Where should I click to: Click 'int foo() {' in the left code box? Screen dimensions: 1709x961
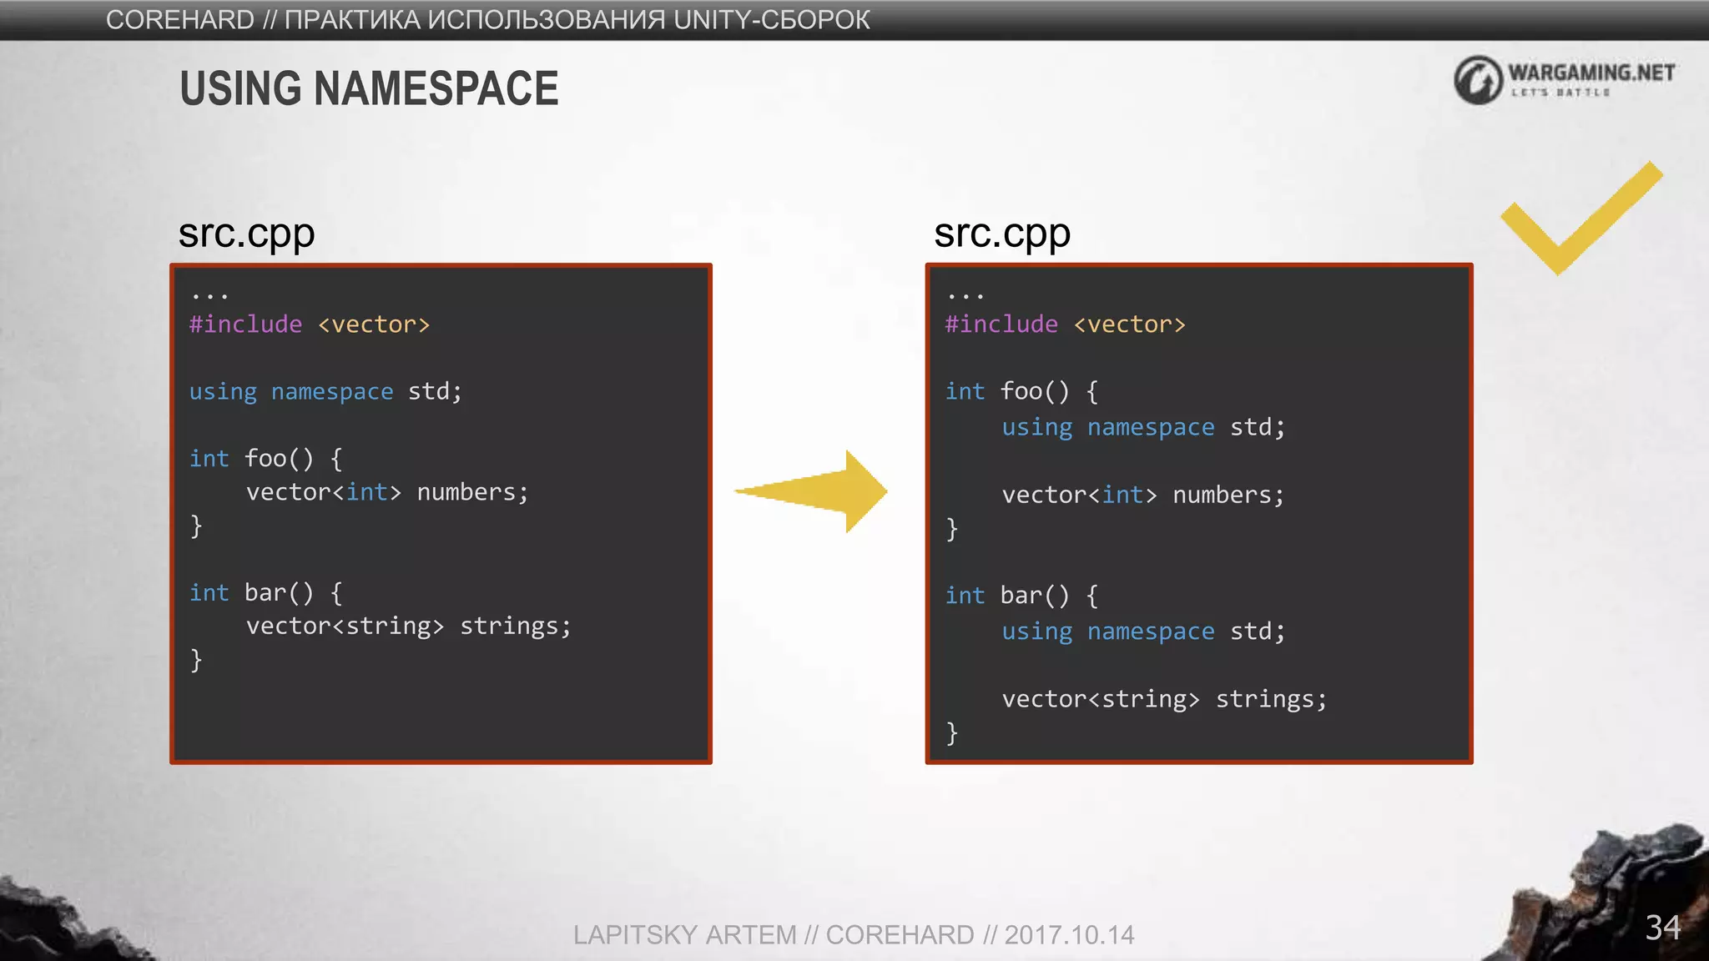coord(265,459)
